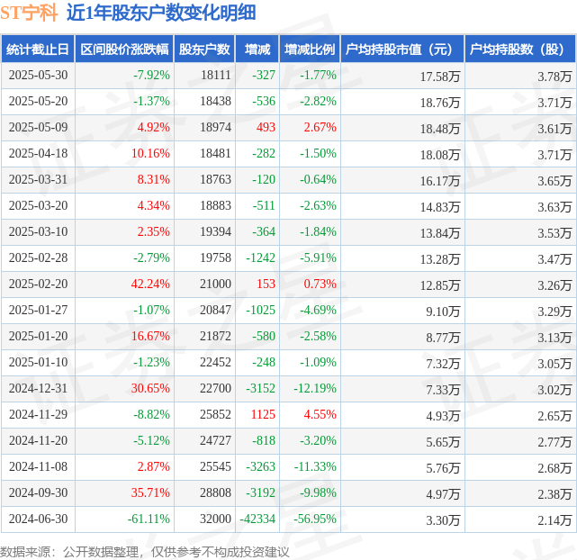Select the date cell 2025-01-27
Image resolution: width=577 pixels, height=560 pixels.
[39, 311]
